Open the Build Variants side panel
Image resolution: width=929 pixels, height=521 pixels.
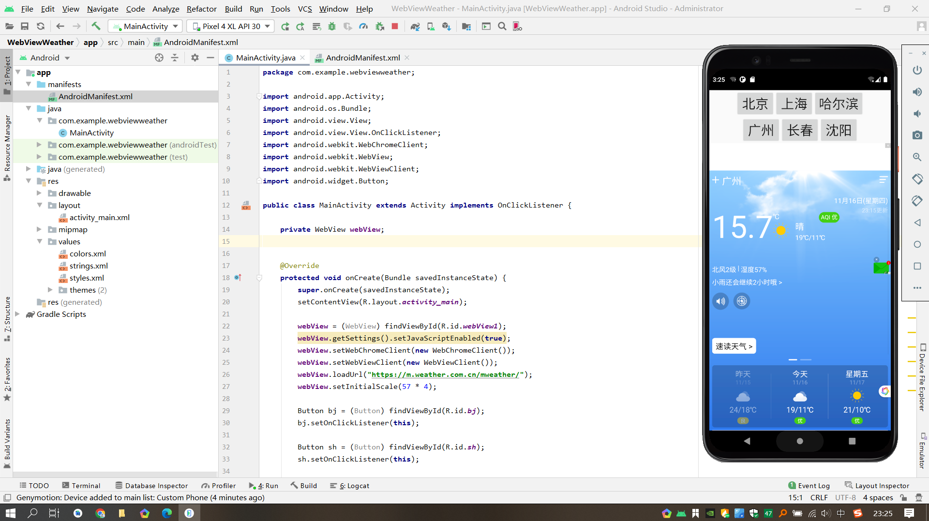pyautogui.click(x=7, y=444)
